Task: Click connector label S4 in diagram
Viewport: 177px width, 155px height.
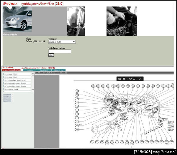Action: tap(157, 142)
